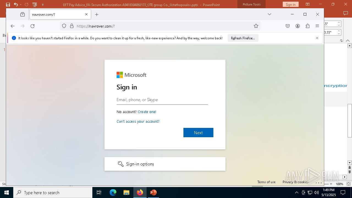Open the Firefox application menu
Image resolution: width=352 pixels, height=198 pixels.
(317, 26)
